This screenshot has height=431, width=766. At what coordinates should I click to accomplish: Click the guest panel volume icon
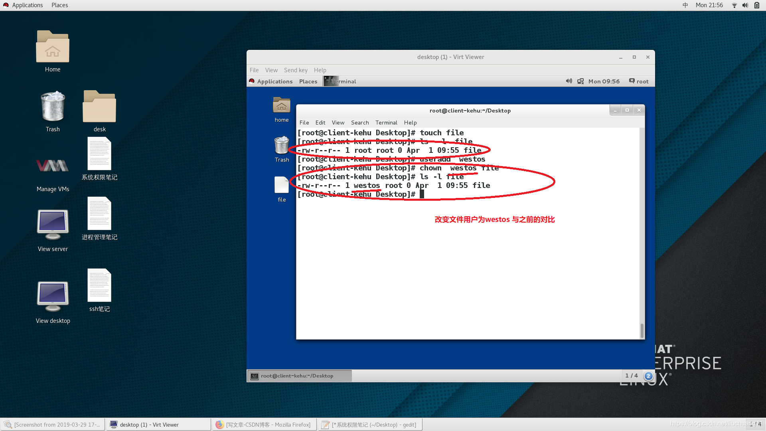(x=569, y=81)
